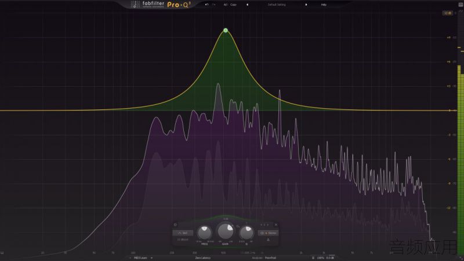Click the gain-Q link icon
464x261 pixels.
pyautogui.click(x=238, y=226)
